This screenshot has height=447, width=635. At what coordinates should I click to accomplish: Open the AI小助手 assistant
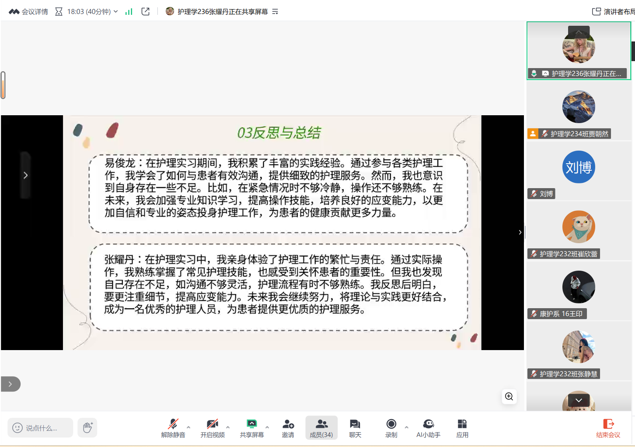428,428
